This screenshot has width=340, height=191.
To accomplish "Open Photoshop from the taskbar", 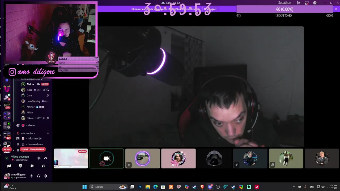I will coord(140,187).
